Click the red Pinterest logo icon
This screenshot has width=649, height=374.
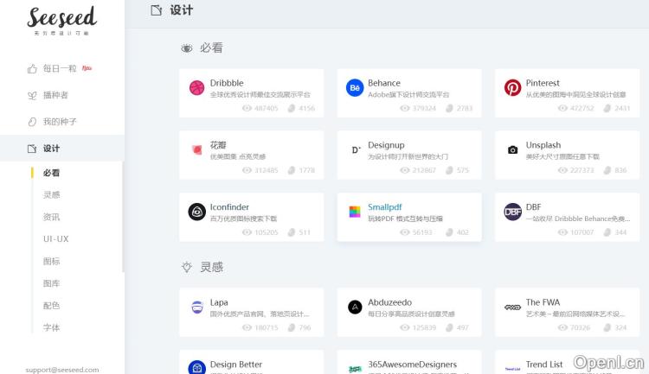(x=512, y=87)
